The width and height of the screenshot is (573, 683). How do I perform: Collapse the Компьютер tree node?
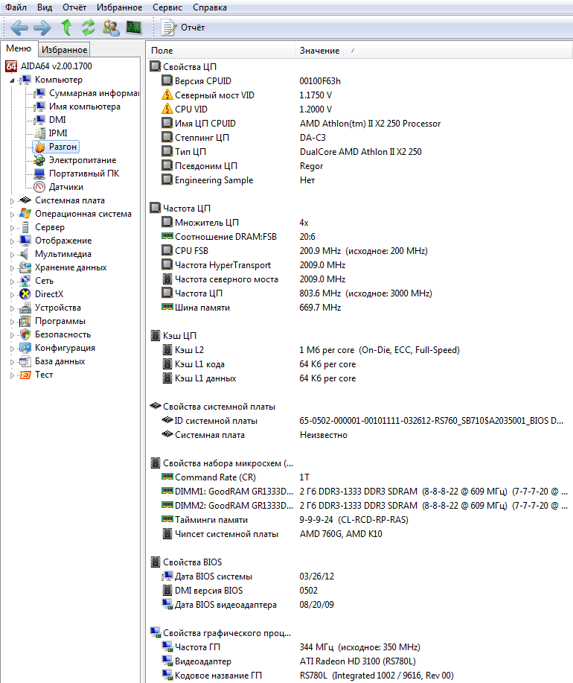coord(12,80)
